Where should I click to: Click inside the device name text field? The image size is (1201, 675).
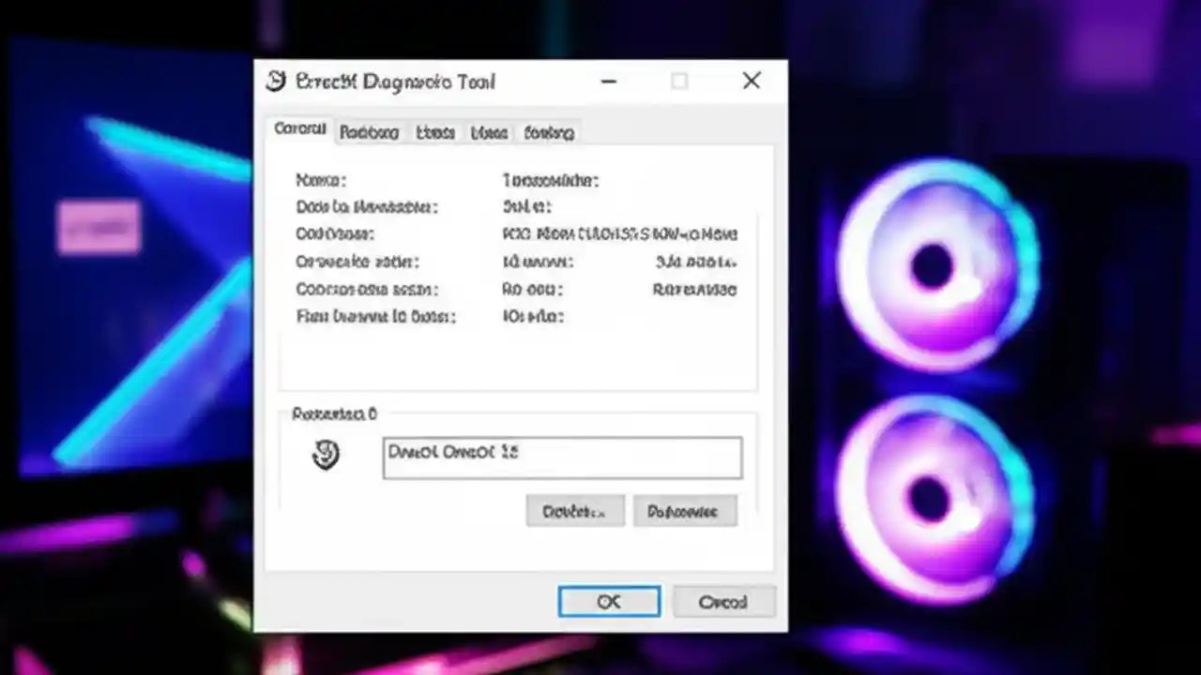click(x=561, y=457)
